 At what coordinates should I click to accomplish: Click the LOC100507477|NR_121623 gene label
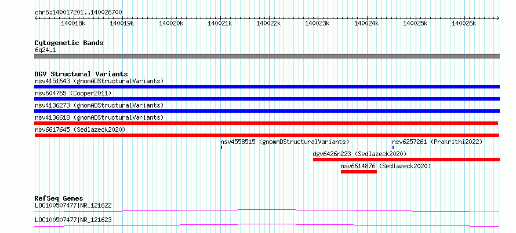click(x=73, y=220)
